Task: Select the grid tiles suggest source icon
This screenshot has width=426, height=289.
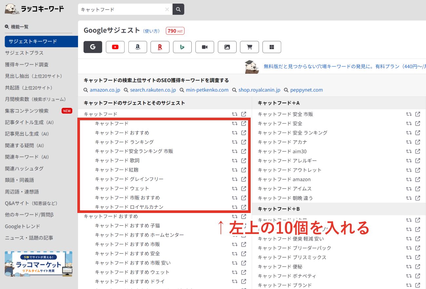Action: pyautogui.click(x=272, y=47)
